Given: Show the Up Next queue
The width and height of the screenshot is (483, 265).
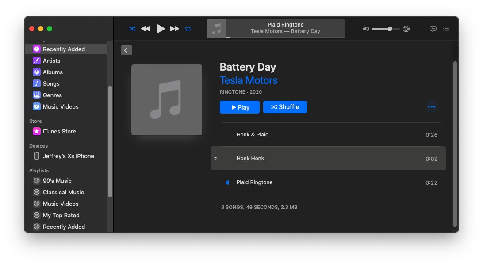Looking at the screenshot, I should coord(447,29).
